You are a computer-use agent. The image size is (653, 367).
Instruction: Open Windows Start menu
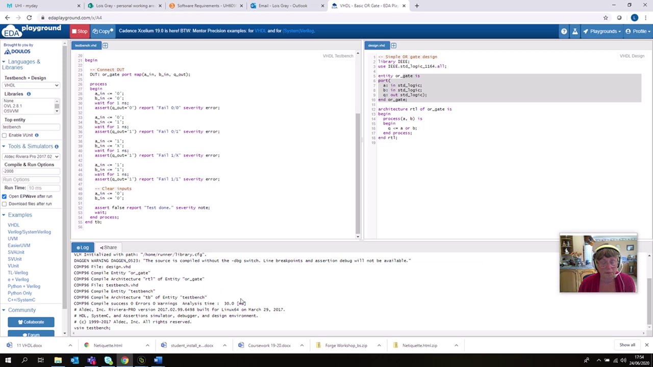(x=9, y=361)
